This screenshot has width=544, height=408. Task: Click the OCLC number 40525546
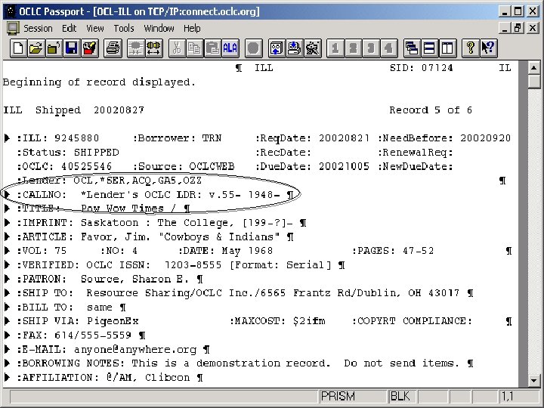point(87,166)
